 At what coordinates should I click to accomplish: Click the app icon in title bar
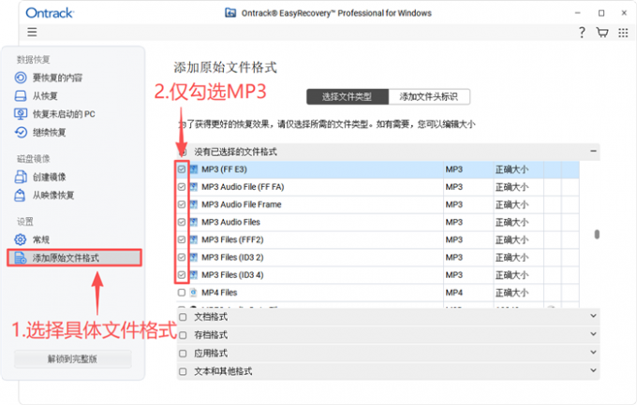coord(230,13)
